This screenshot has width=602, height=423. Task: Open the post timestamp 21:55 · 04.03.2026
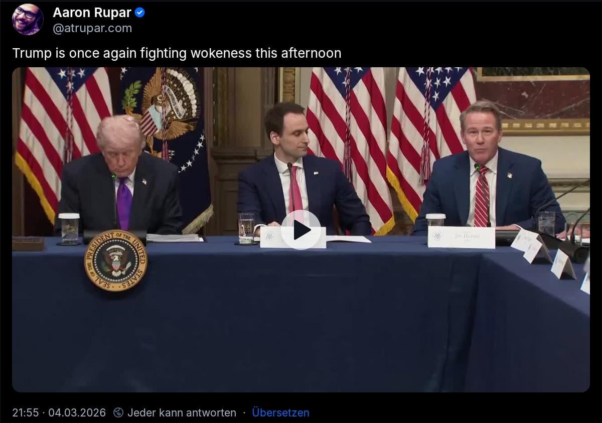(59, 412)
